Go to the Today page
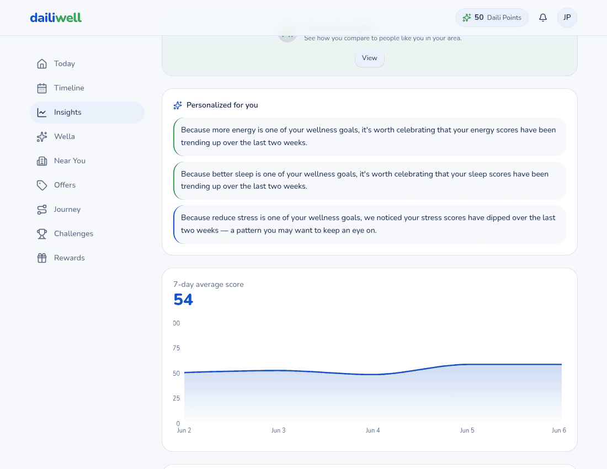The image size is (607, 469). (87, 63)
